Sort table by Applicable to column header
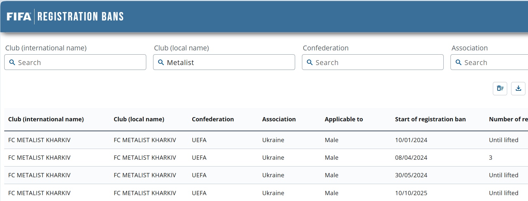Viewport: 528px width, 201px height. pyautogui.click(x=344, y=119)
